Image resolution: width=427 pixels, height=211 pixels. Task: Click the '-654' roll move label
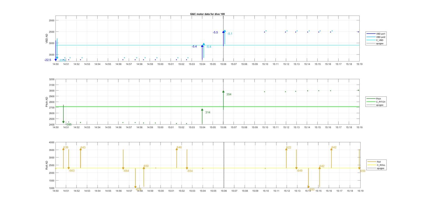click(190, 171)
